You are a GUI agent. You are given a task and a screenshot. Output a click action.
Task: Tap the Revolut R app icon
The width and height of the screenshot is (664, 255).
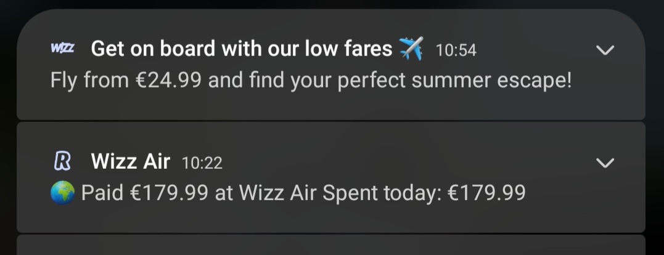[x=62, y=161]
